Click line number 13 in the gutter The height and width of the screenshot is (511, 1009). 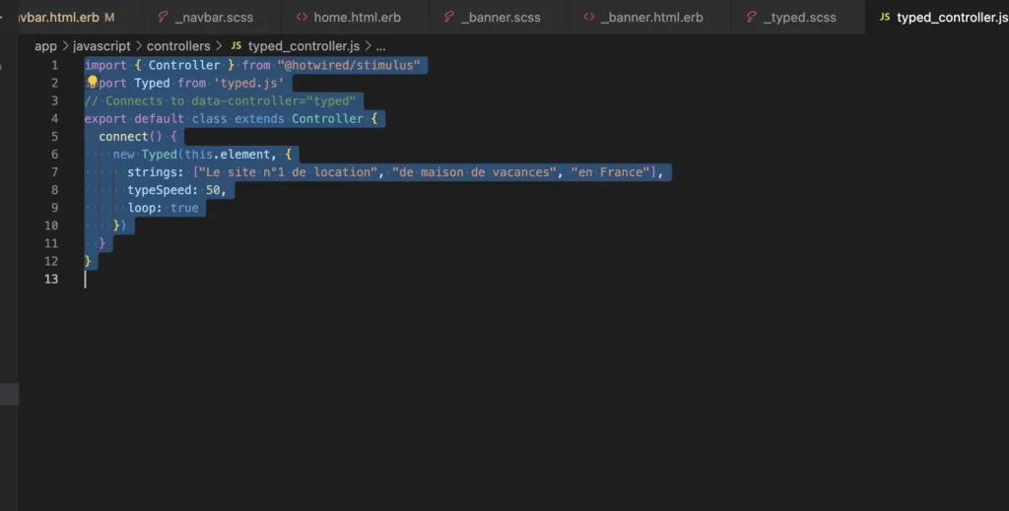pyautogui.click(x=51, y=279)
